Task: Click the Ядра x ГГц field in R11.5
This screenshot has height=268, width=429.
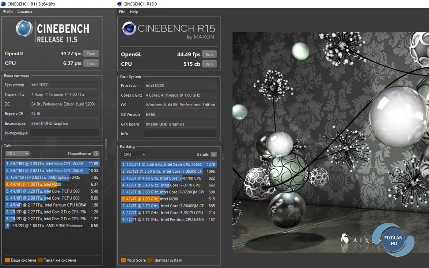Action: point(64,94)
